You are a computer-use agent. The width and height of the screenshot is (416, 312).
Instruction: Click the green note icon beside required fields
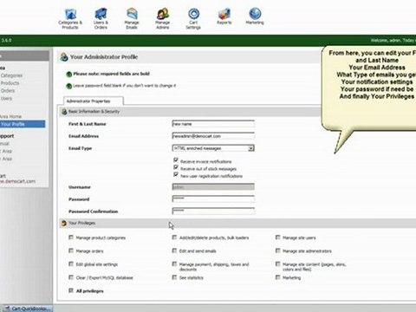point(68,75)
